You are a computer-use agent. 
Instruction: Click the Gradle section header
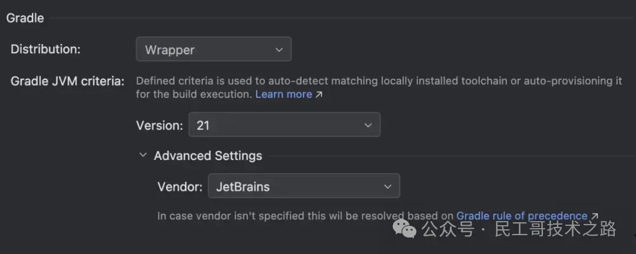click(25, 18)
